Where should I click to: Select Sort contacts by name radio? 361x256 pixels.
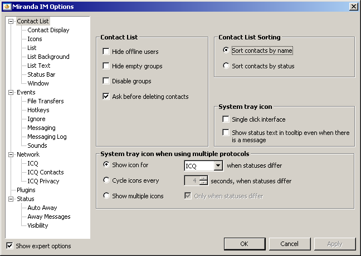coord(226,50)
